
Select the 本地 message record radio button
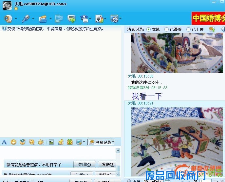[x=148, y=30]
